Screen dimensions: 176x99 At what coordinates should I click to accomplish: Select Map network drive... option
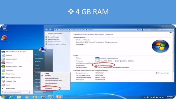[x=52, y=78]
